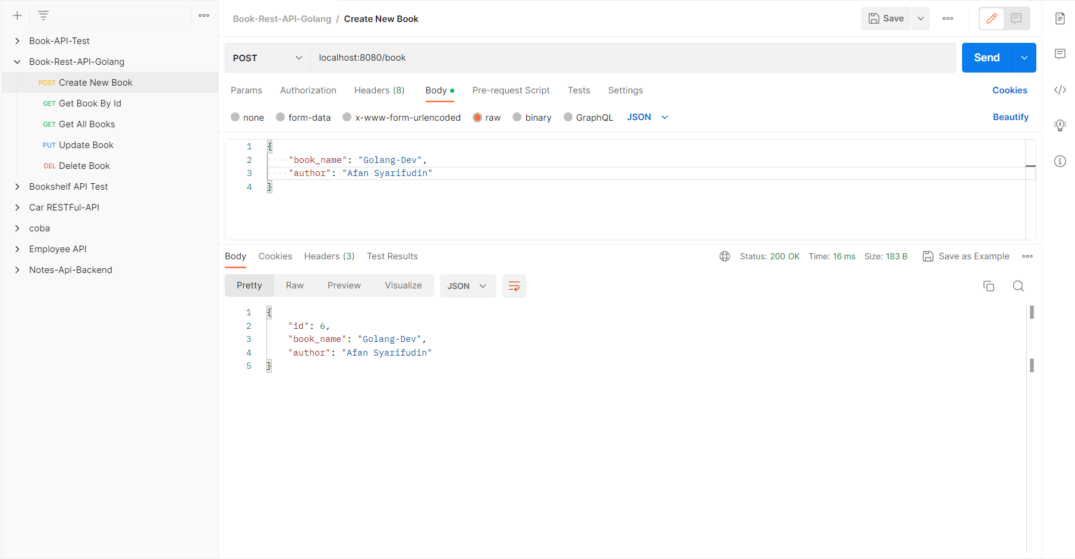1075x559 pixels.
Task: Expand the Book-API-Test collection
Action: pos(17,41)
